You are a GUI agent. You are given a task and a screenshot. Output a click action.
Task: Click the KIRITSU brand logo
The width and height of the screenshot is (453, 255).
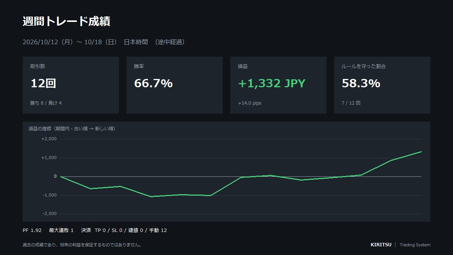[x=381, y=245]
